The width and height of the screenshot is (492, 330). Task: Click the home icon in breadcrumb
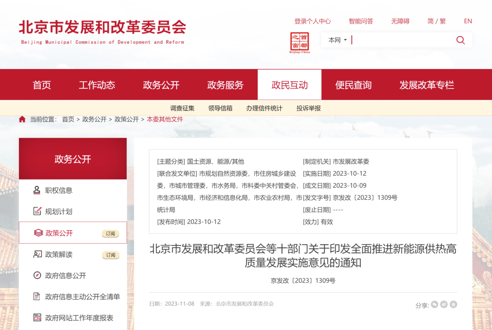point(22,120)
